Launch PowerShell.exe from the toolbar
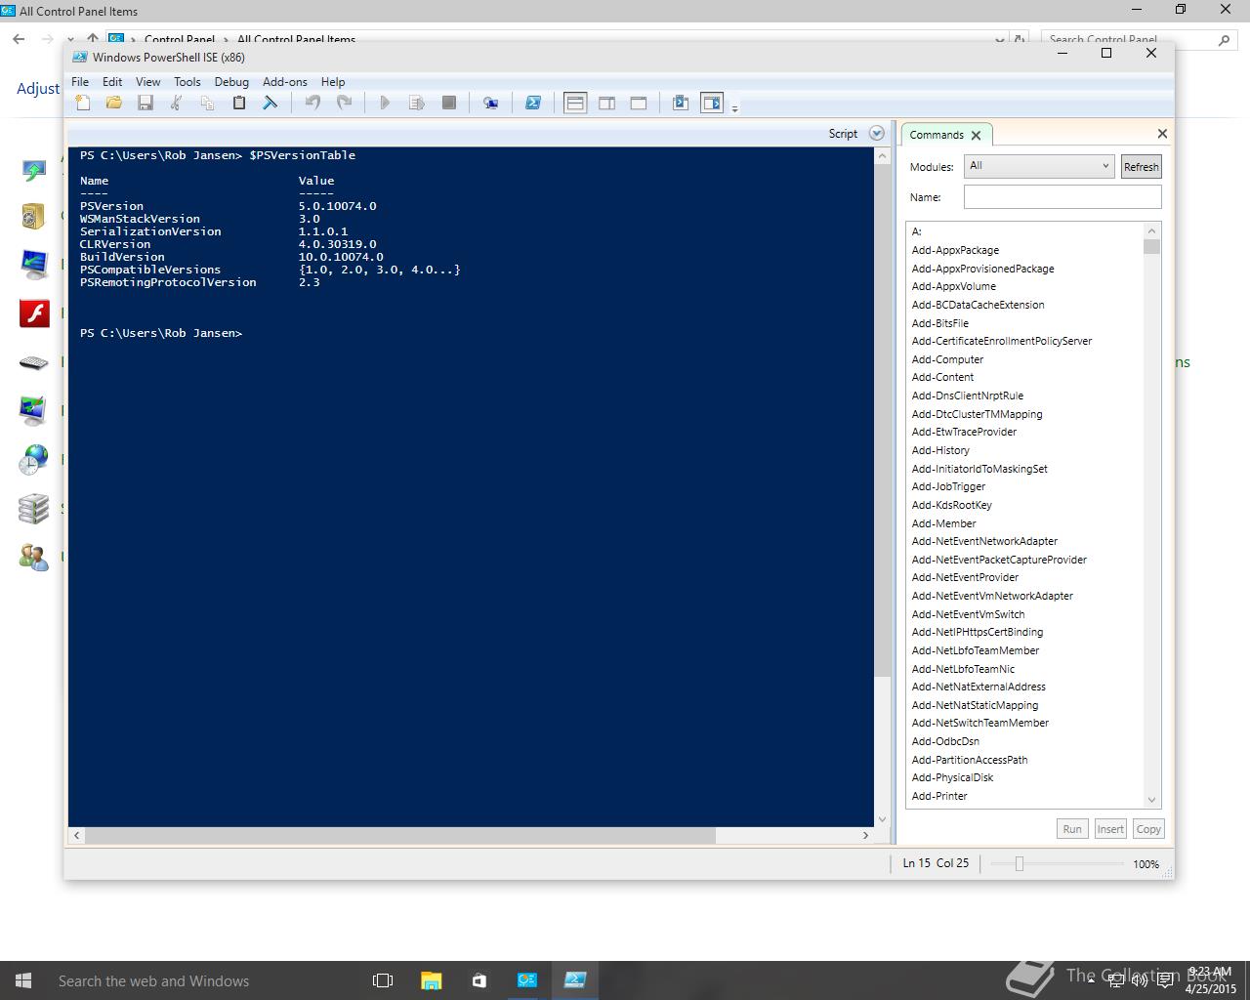 click(533, 103)
